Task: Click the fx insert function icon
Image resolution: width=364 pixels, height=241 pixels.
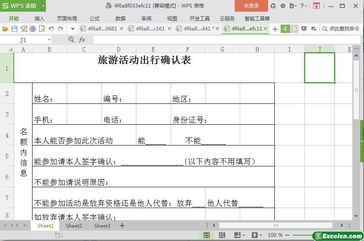Action: click(x=82, y=40)
